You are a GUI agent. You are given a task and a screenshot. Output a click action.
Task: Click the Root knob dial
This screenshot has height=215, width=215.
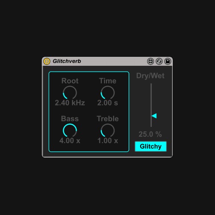point(70,92)
